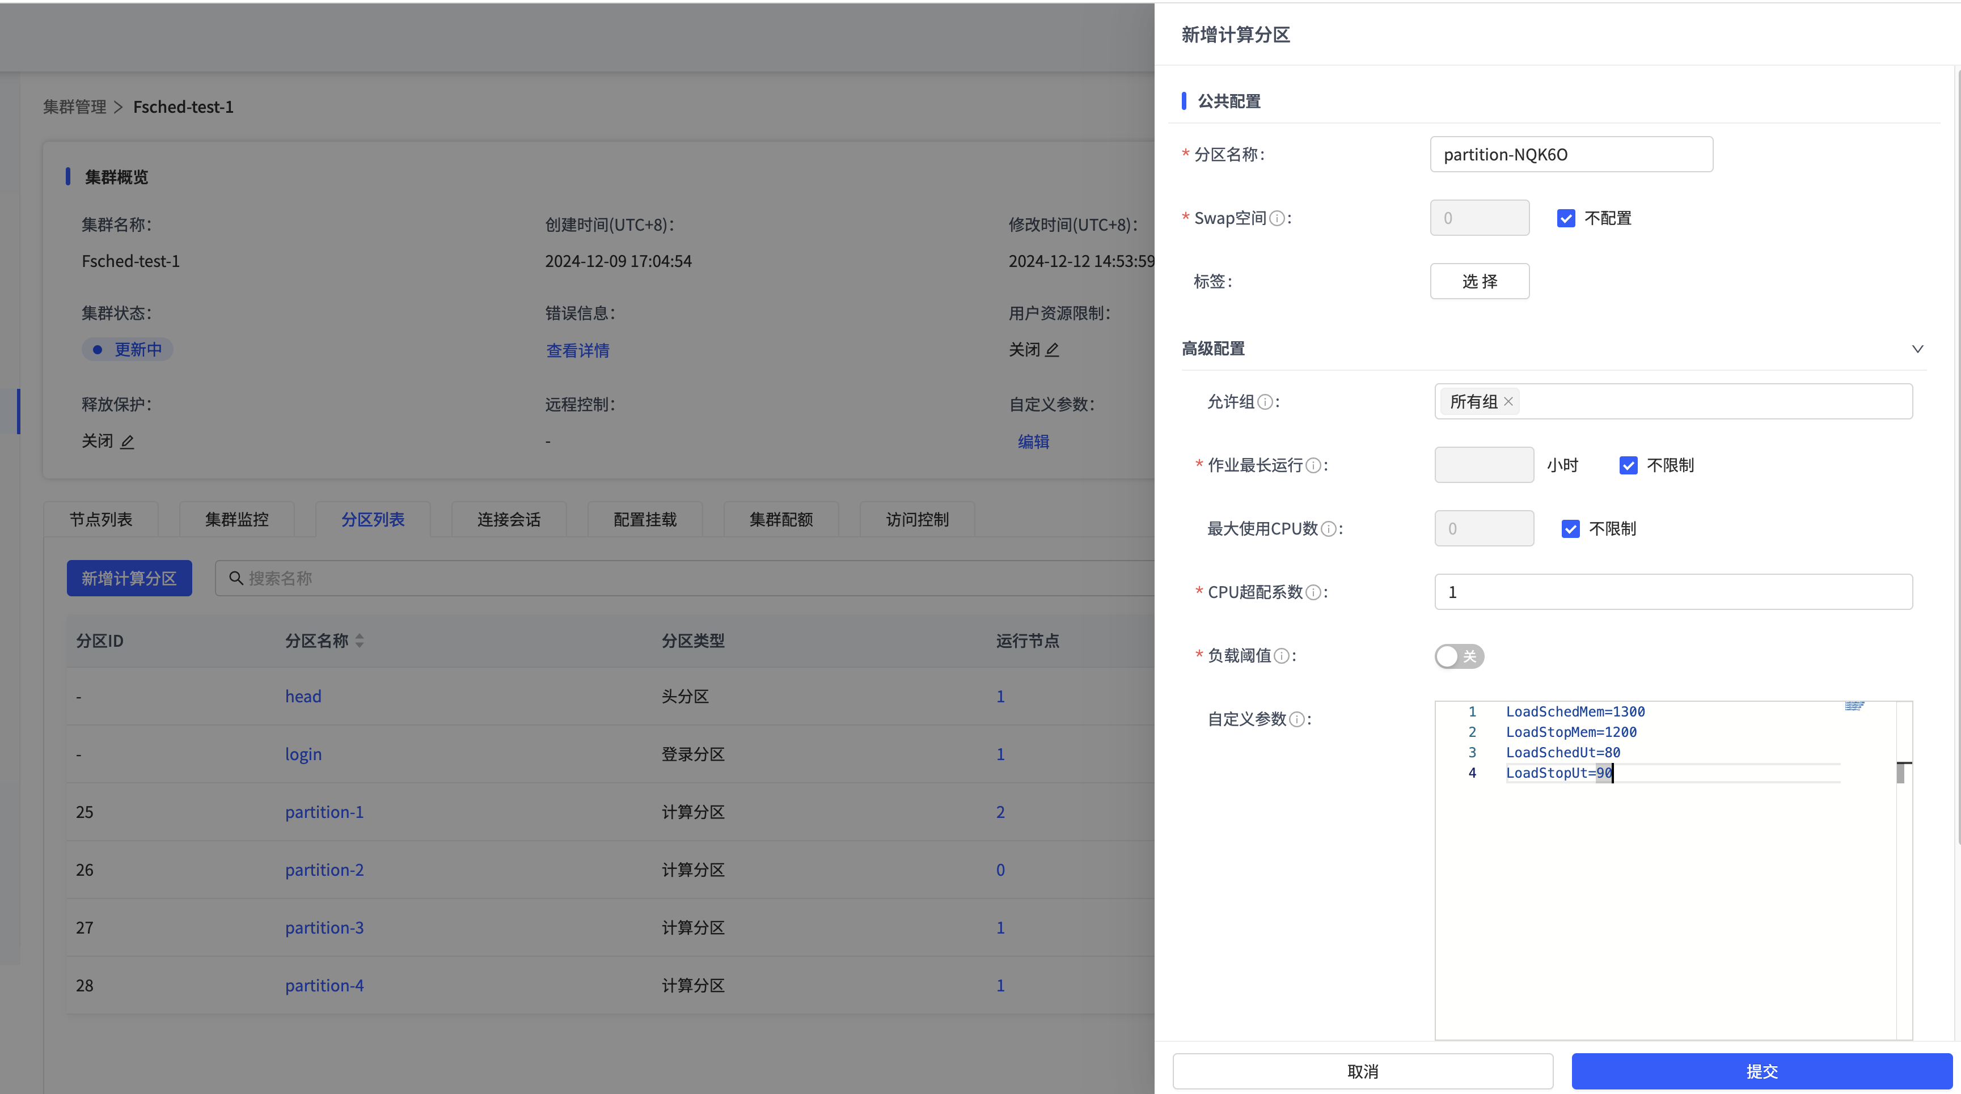1961x1094 pixels.
Task: Toggle the 负载阈值 switch on
Action: pyautogui.click(x=1459, y=656)
